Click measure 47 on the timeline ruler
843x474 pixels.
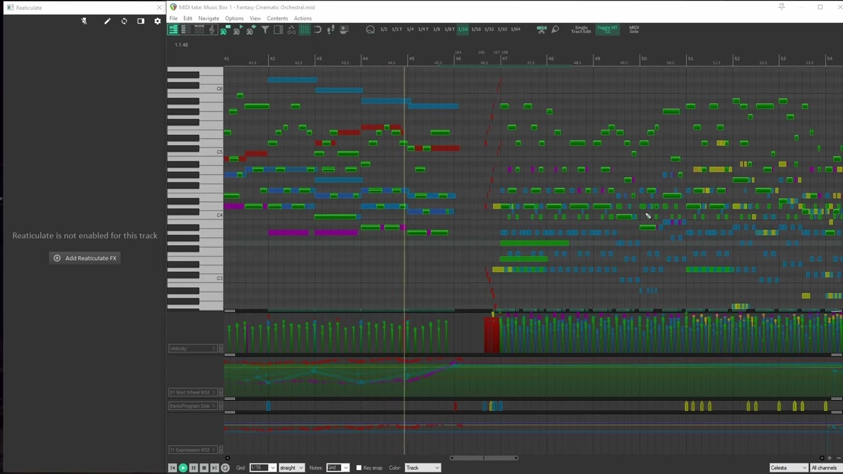(x=504, y=59)
